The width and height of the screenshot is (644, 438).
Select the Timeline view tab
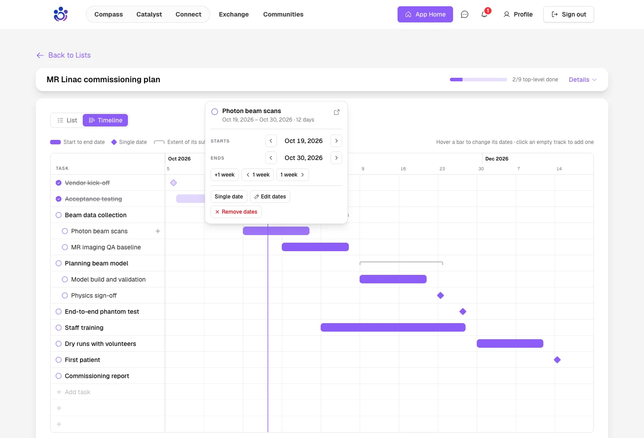coord(106,120)
